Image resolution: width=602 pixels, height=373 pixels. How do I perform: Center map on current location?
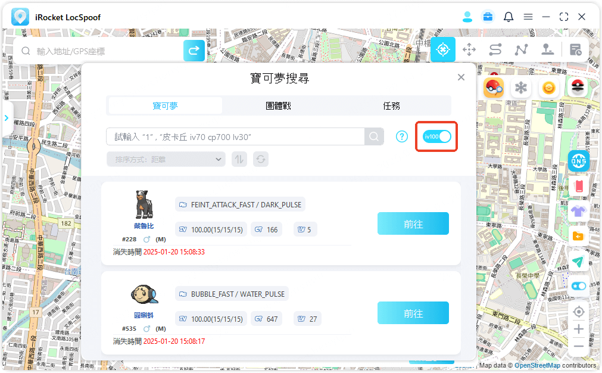pos(579,312)
